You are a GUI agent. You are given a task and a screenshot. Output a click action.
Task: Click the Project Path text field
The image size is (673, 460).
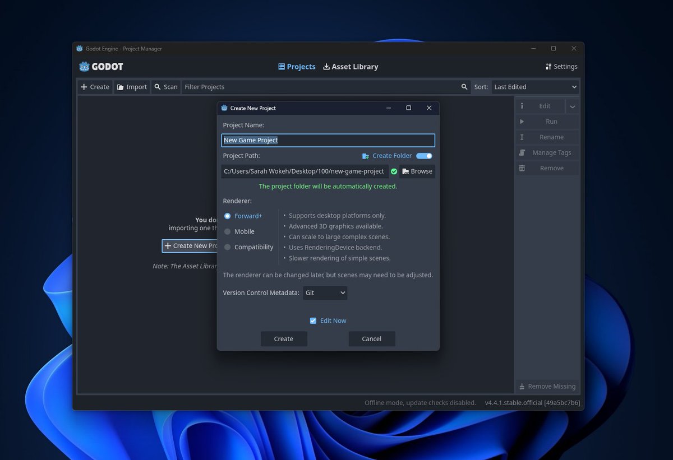point(305,171)
